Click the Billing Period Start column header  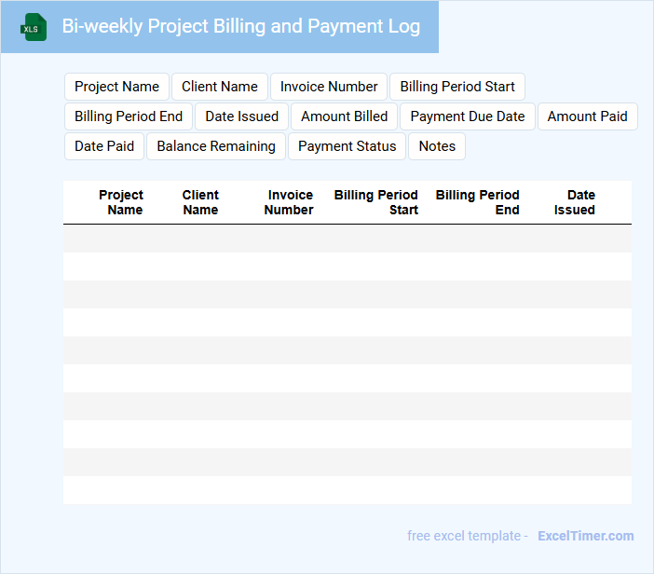click(376, 202)
